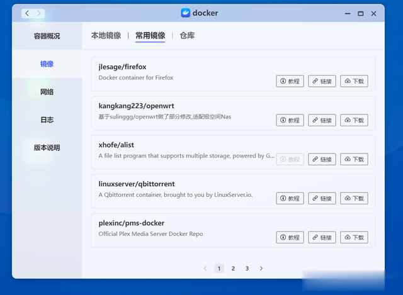
Task: Open 教程 for kangkang223/openwrt
Action: 290,120
